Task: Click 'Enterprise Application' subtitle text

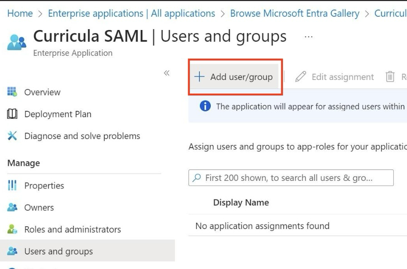Action: (x=73, y=53)
